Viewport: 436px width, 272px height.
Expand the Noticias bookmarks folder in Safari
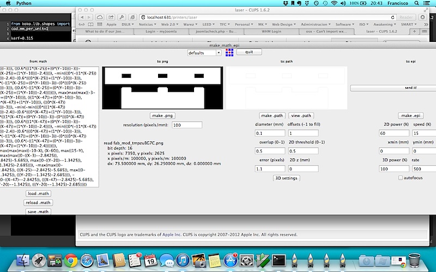[147, 24]
